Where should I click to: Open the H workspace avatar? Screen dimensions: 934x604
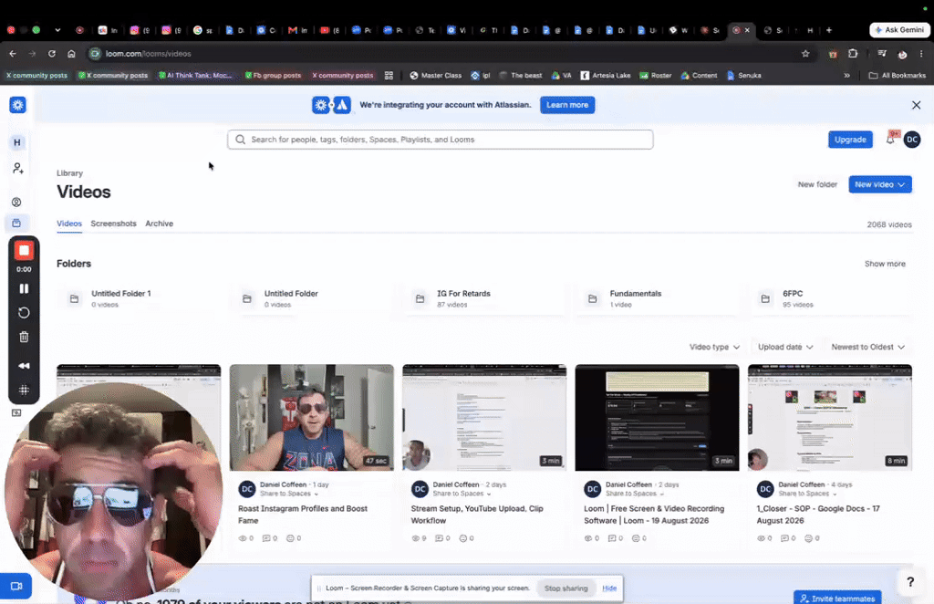(x=16, y=142)
